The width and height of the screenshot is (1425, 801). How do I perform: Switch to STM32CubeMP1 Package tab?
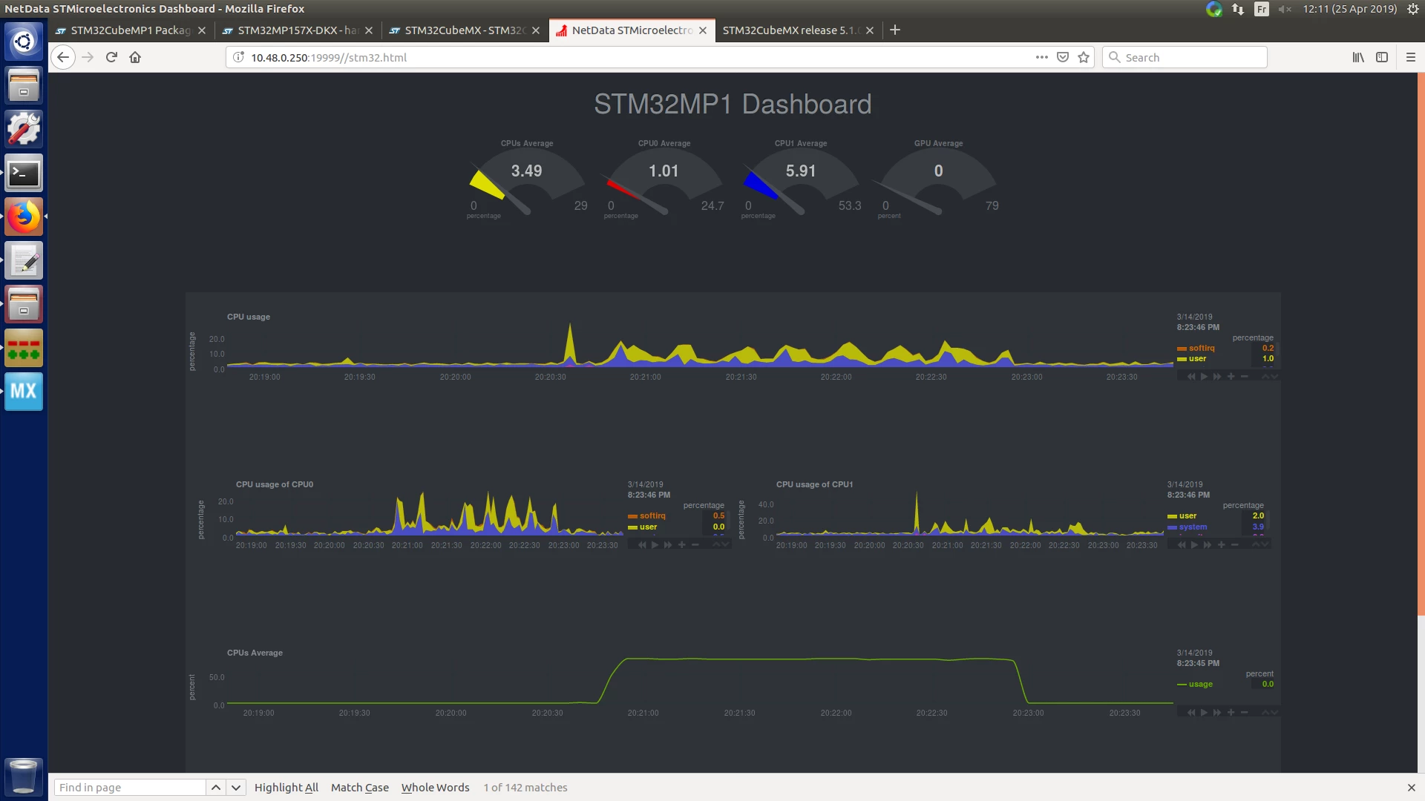point(131,30)
